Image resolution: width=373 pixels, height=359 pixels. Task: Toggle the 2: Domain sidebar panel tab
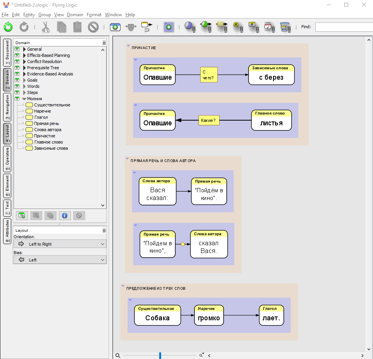coord(7,79)
